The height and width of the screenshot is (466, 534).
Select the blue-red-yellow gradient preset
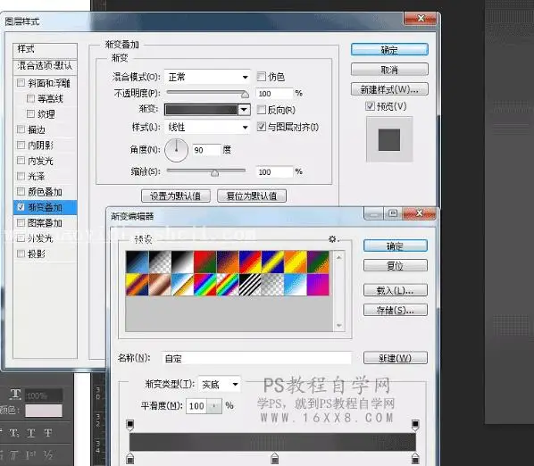250,262
